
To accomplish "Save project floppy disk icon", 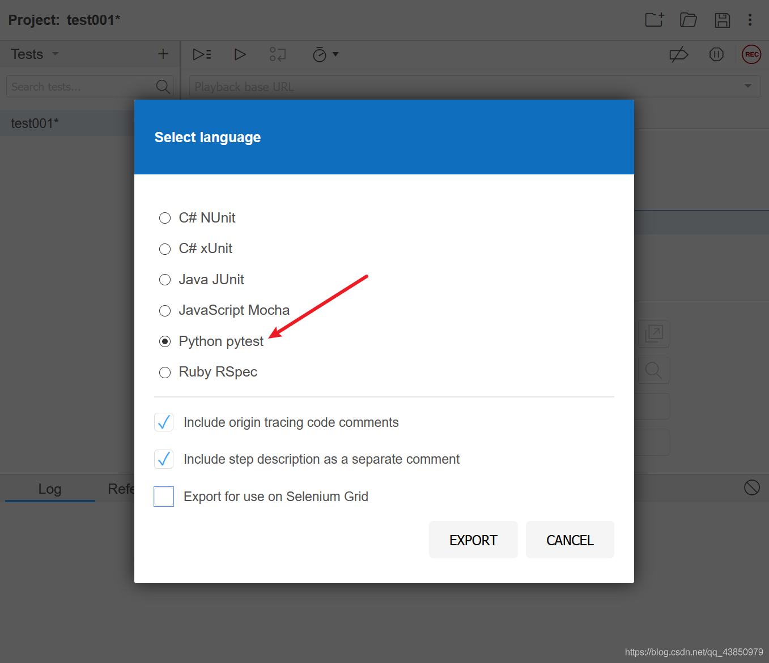I will pyautogui.click(x=722, y=20).
